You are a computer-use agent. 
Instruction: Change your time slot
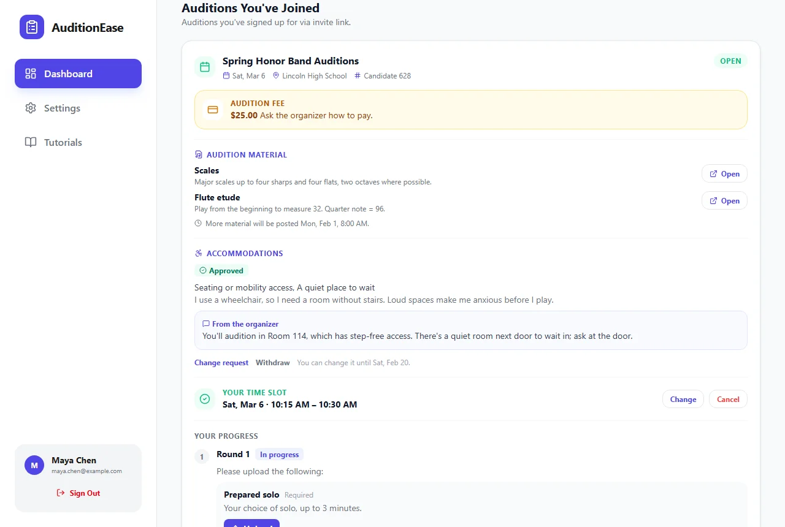click(683, 400)
